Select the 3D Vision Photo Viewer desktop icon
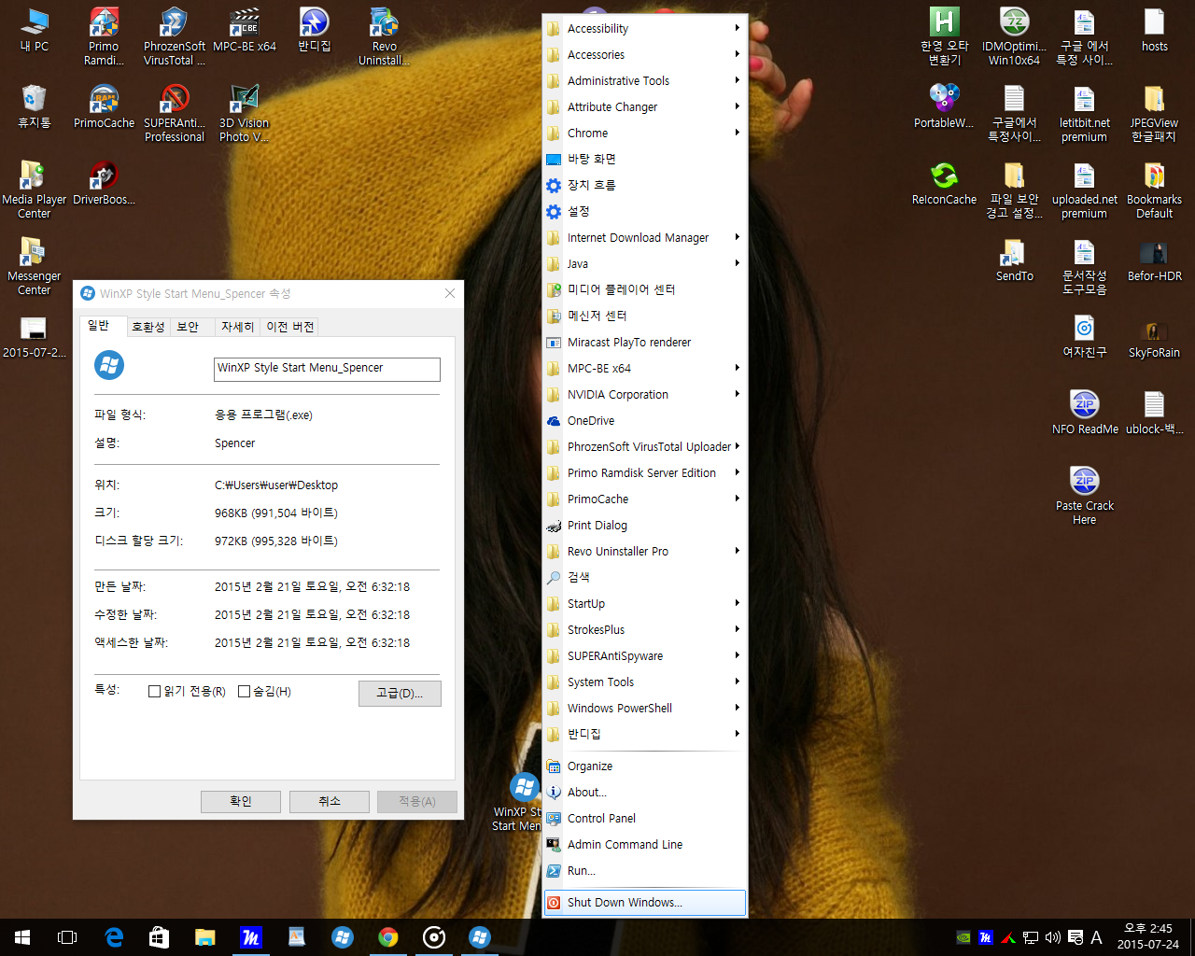1195x956 pixels. point(245,113)
